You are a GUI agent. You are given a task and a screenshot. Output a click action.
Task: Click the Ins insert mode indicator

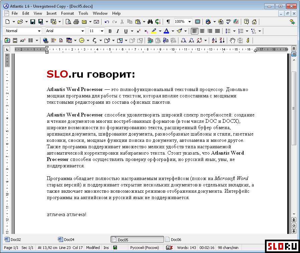[x=106, y=248]
